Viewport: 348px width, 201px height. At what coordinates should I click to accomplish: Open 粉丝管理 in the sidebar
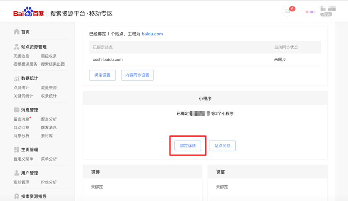click(x=21, y=182)
